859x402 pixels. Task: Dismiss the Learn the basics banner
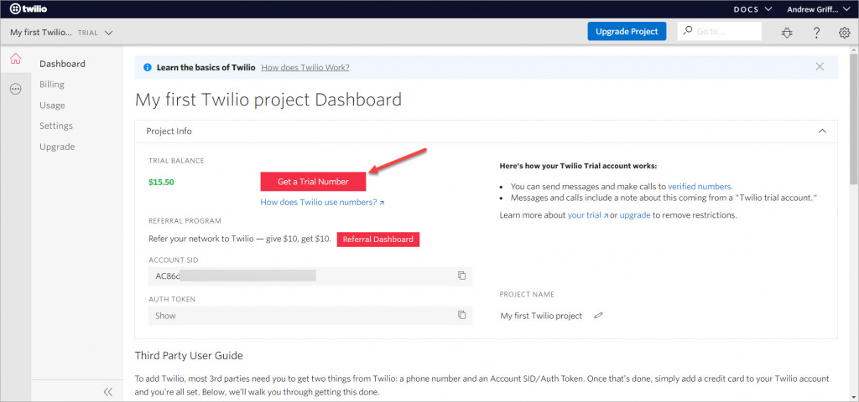(x=820, y=67)
